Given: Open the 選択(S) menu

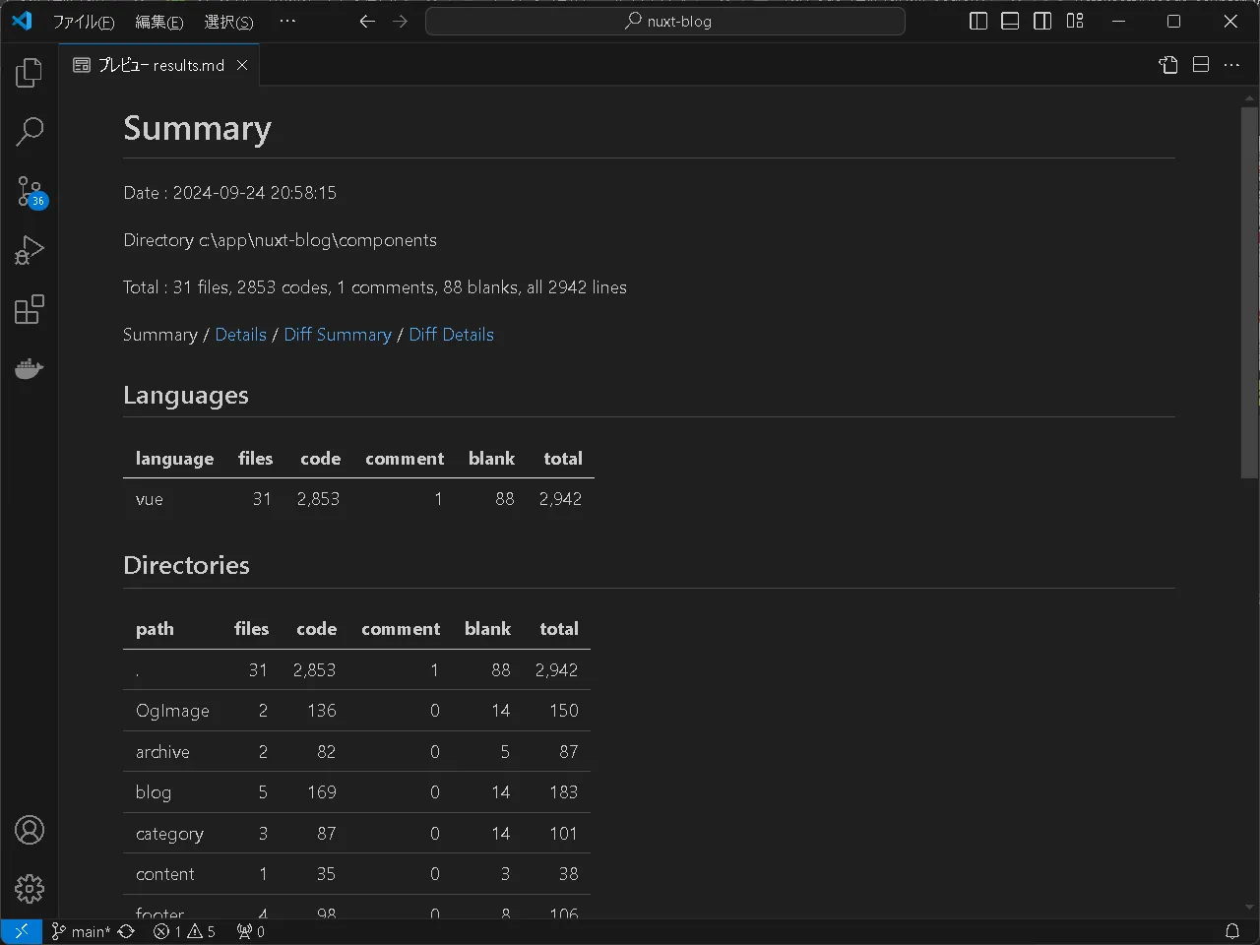Looking at the screenshot, I should (228, 22).
